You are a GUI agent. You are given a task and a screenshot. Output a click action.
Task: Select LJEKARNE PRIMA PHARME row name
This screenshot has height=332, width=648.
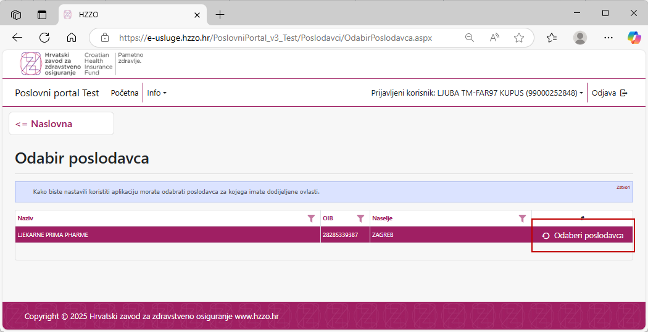click(52, 235)
